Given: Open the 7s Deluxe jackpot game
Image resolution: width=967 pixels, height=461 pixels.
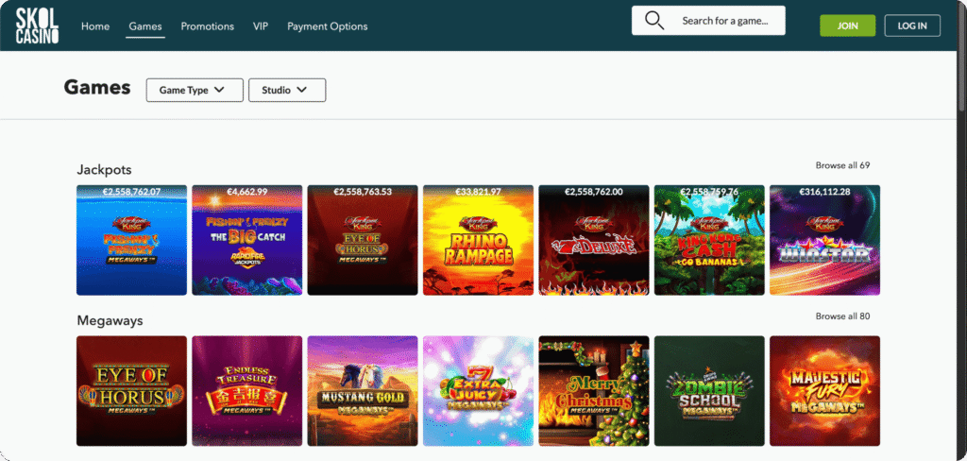Looking at the screenshot, I should (594, 240).
